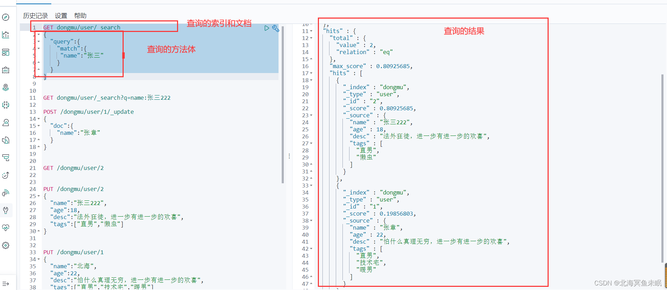
Task: Click the "懒虫" tag in results
Action: click(x=366, y=157)
